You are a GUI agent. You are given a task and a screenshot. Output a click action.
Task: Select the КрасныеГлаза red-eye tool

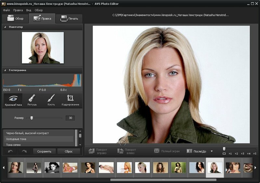coord(13,100)
